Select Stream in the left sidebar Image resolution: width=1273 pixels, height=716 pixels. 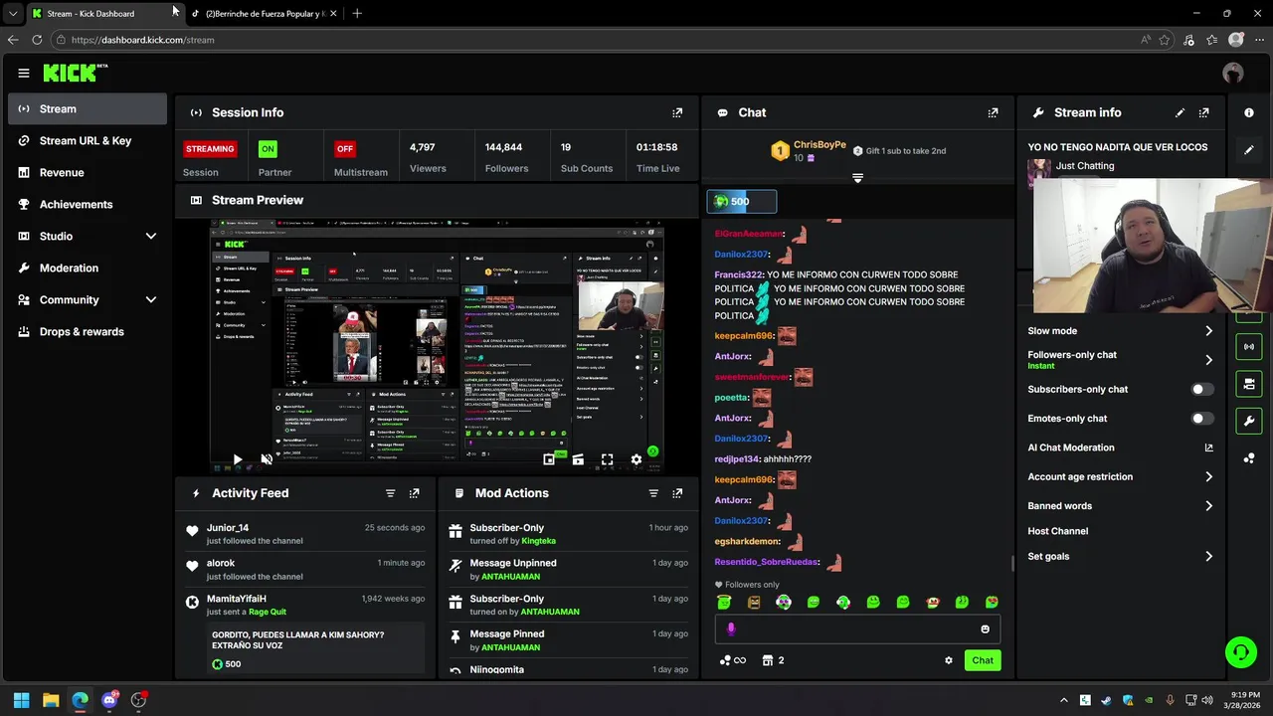tap(88, 108)
